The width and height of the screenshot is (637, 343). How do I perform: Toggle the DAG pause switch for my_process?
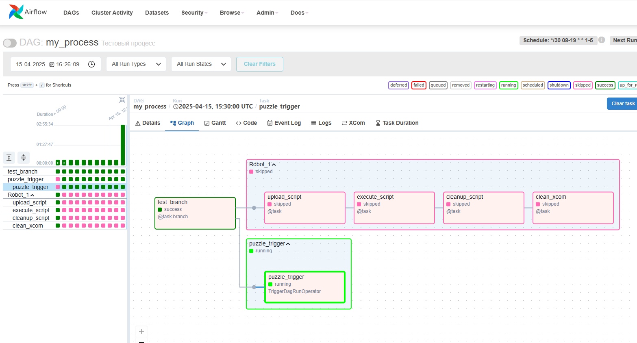[10, 43]
